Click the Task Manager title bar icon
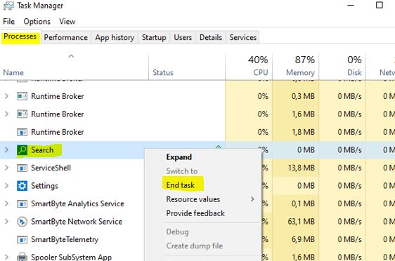The width and height of the screenshot is (395, 261). tap(8, 6)
